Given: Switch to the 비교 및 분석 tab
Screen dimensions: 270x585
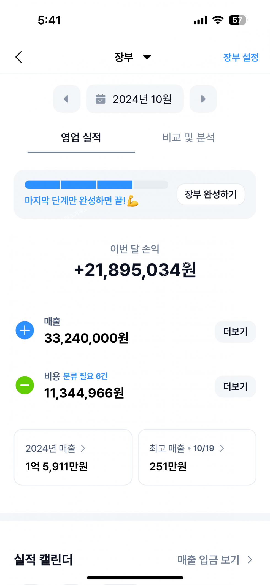Looking at the screenshot, I should [x=188, y=137].
